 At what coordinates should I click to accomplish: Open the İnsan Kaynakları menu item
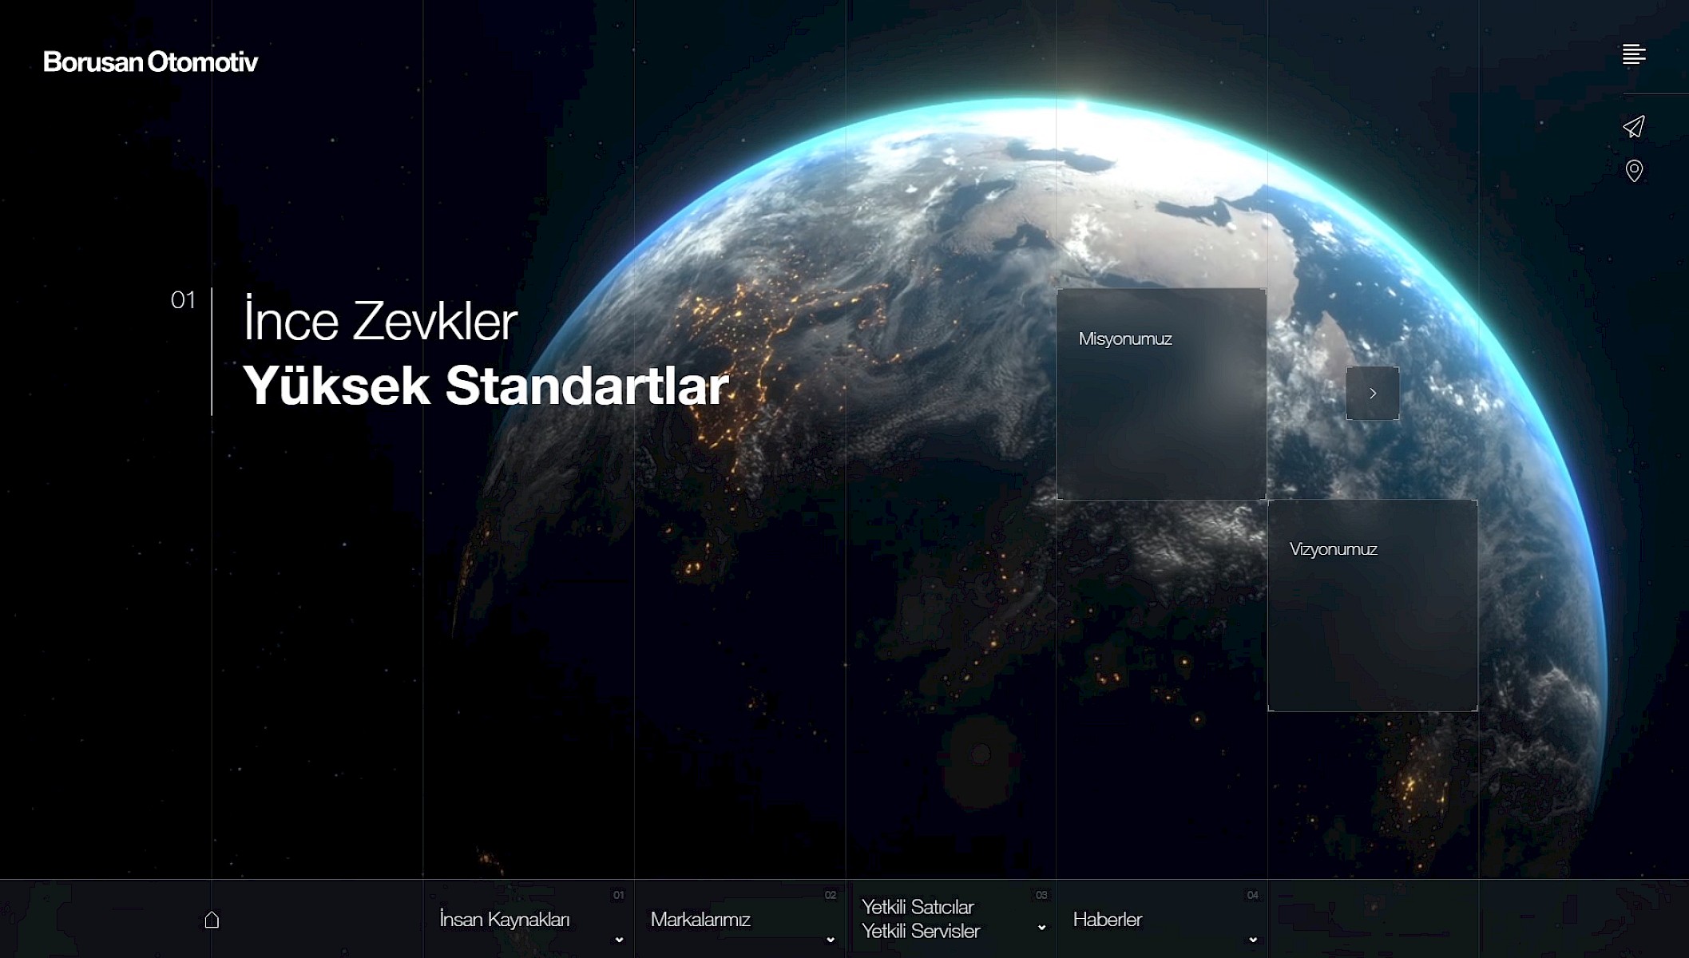(505, 920)
